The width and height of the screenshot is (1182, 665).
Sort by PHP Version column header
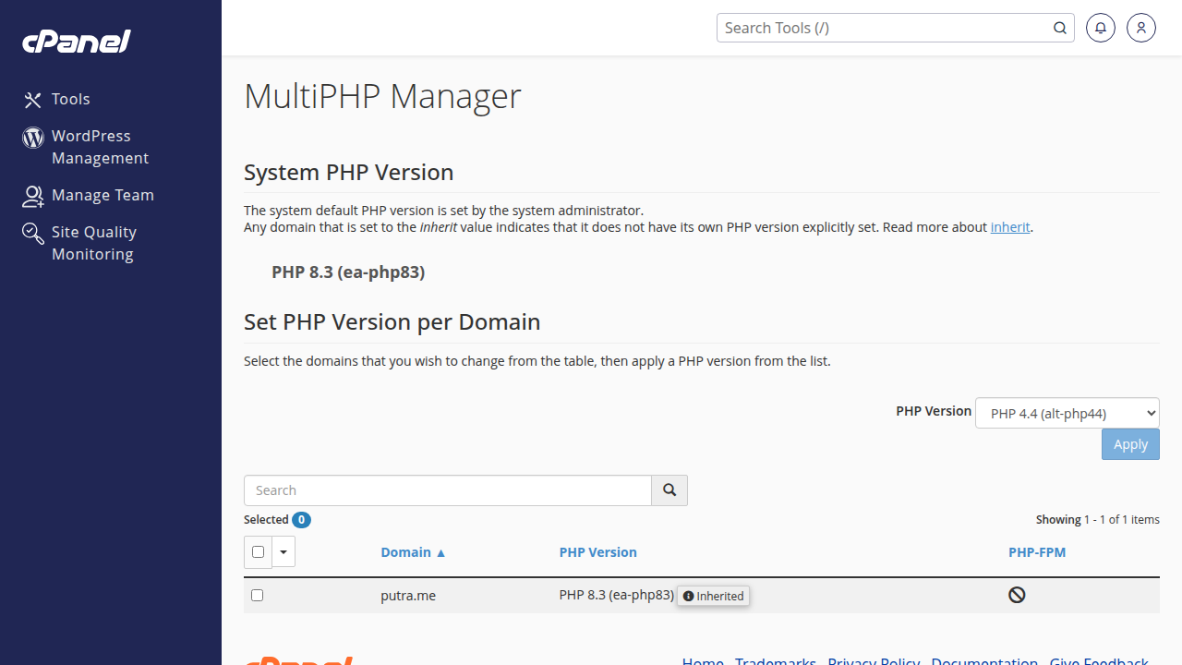(598, 552)
